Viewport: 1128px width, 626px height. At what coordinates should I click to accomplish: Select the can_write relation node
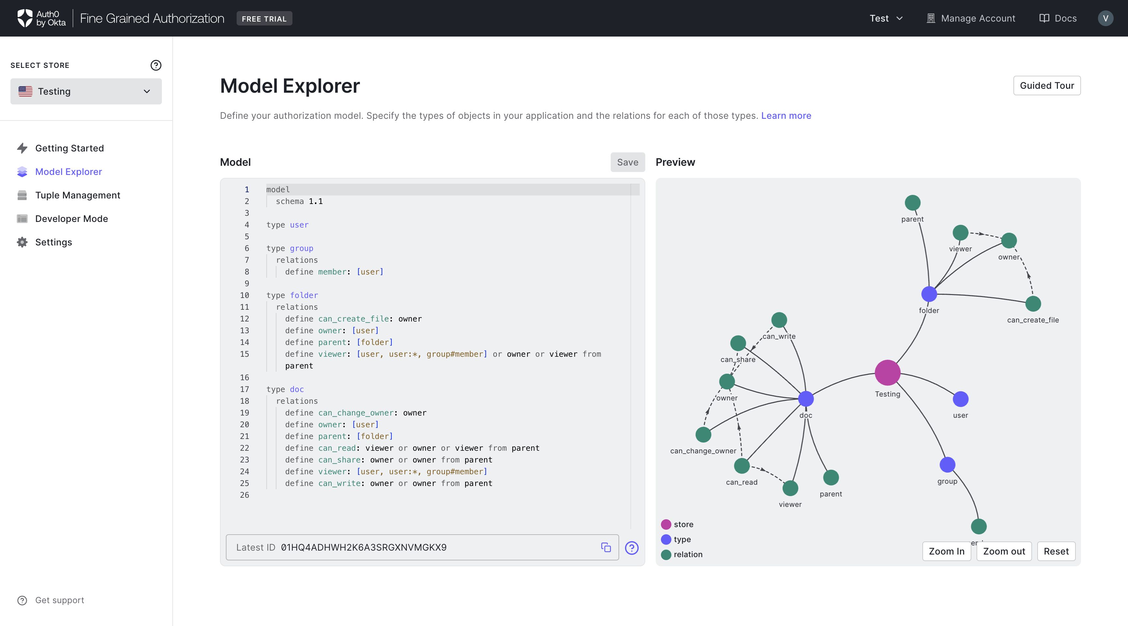pyautogui.click(x=779, y=320)
